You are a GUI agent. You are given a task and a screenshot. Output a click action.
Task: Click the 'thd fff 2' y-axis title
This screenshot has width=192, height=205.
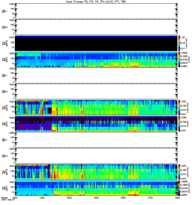coord(5,91)
